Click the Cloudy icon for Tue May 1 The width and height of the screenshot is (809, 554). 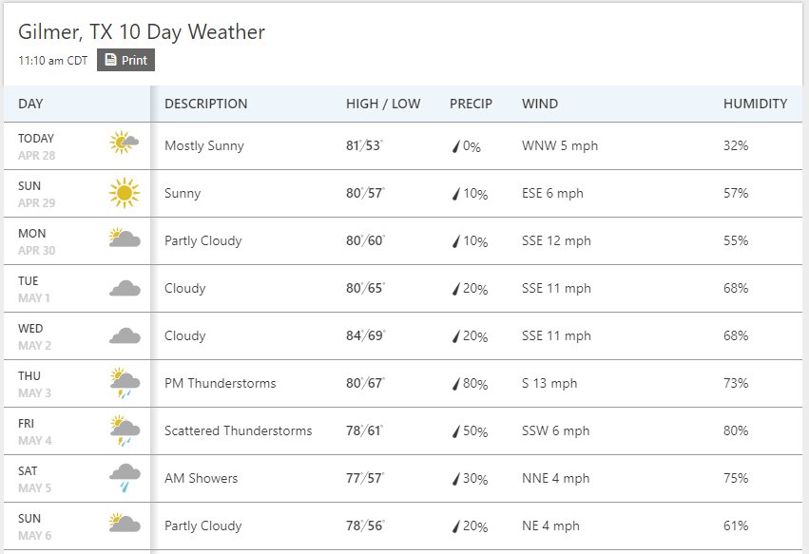[x=125, y=288]
